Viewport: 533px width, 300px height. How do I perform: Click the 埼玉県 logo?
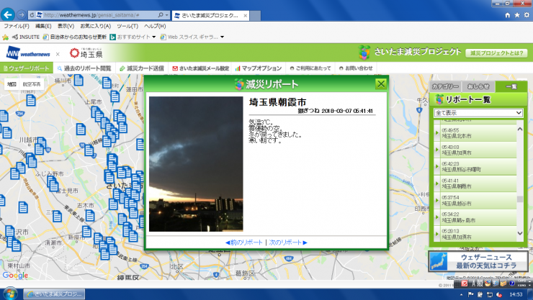(x=86, y=53)
